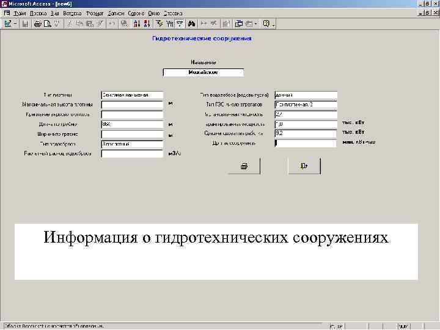This screenshot has width=440, height=330.
Task: Click the design spillway discharge field
Action: pyautogui.click(x=132, y=154)
